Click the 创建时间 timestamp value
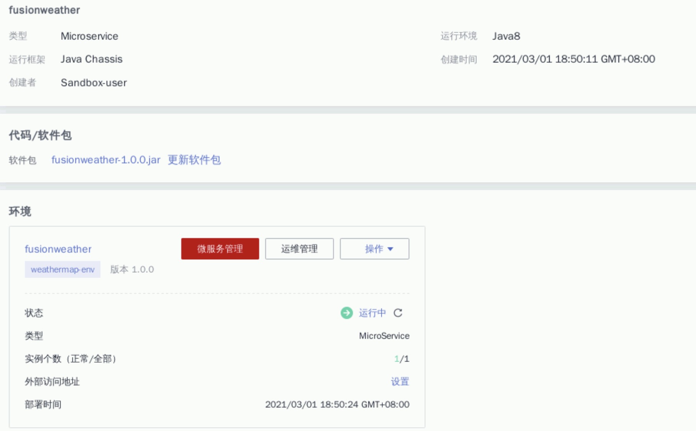The height and width of the screenshot is (431, 696). [x=573, y=59]
